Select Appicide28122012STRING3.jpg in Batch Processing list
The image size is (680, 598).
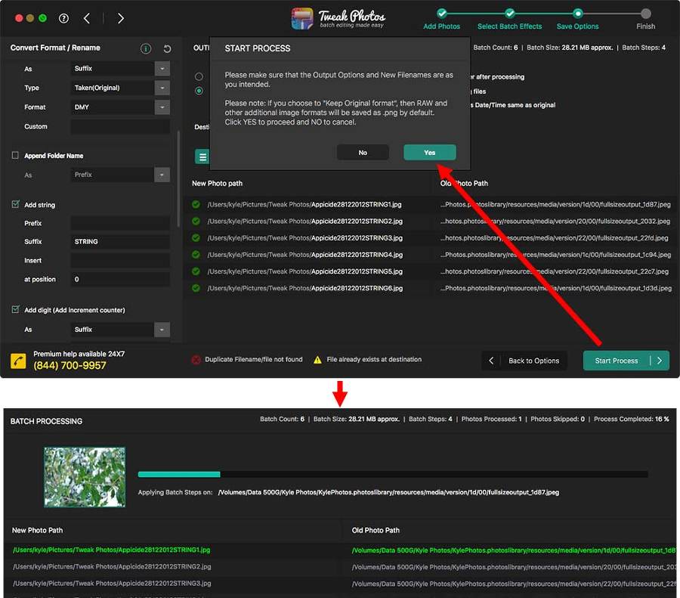112,584
